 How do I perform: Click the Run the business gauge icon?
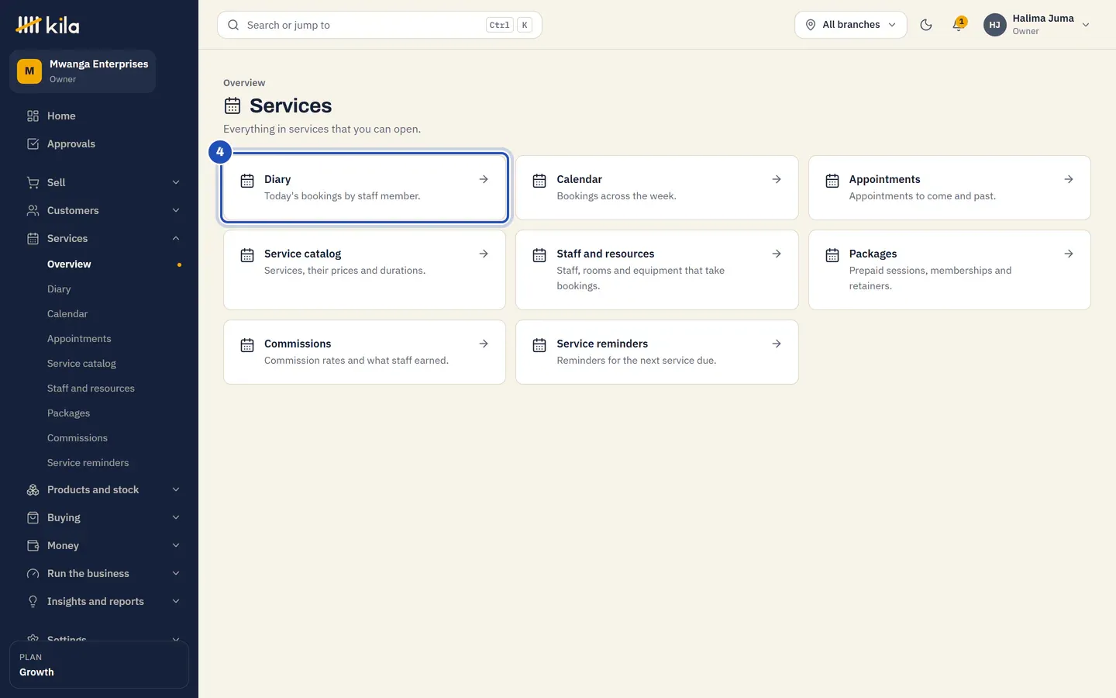point(33,573)
